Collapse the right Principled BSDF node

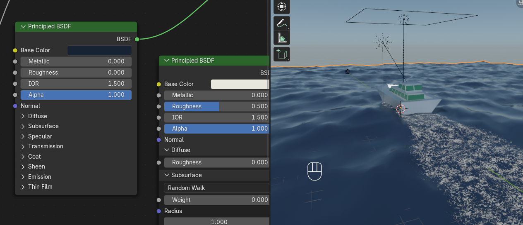pyautogui.click(x=167, y=61)
